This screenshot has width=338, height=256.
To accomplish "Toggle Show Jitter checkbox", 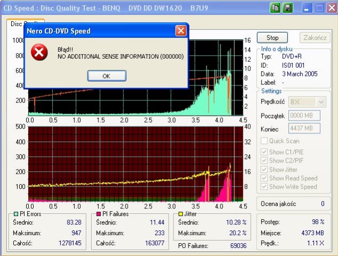I will (264, 170).
